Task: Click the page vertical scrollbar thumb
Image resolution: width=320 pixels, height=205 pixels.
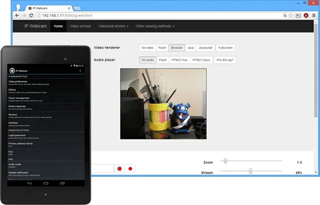Action: pyautogui.click(x=315, y=71)
